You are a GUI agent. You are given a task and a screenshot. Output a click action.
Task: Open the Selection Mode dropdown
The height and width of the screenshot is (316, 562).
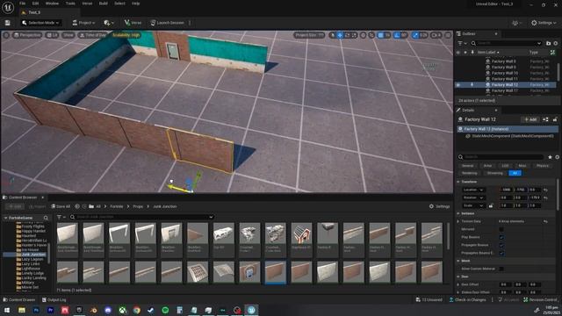[x=40, y=23]
